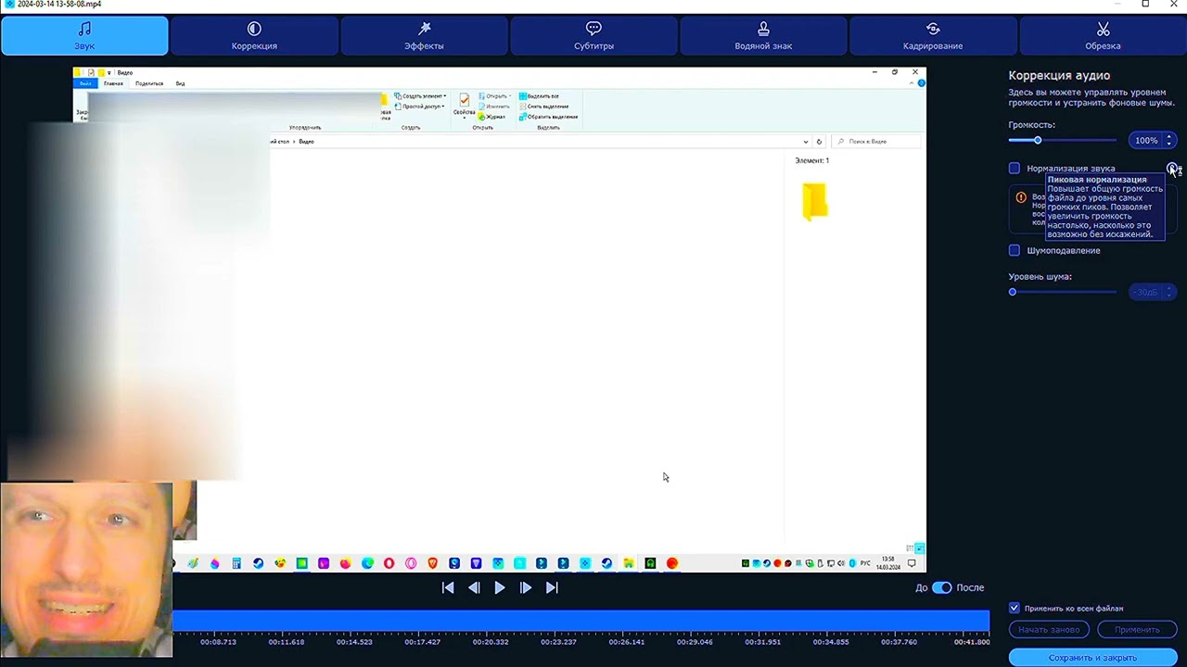Expand the Простой доступ dropdown in Explorer
This screenshot has width=1187, height=667.
click(x=420, y=107)
